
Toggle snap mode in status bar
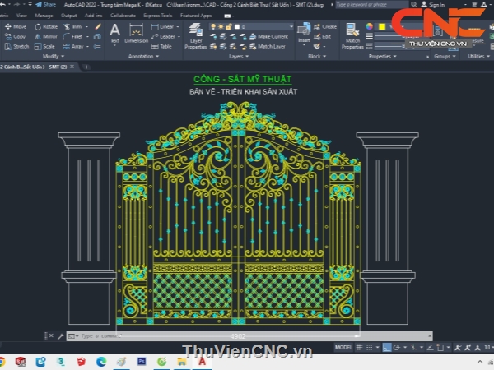[370, 348]
